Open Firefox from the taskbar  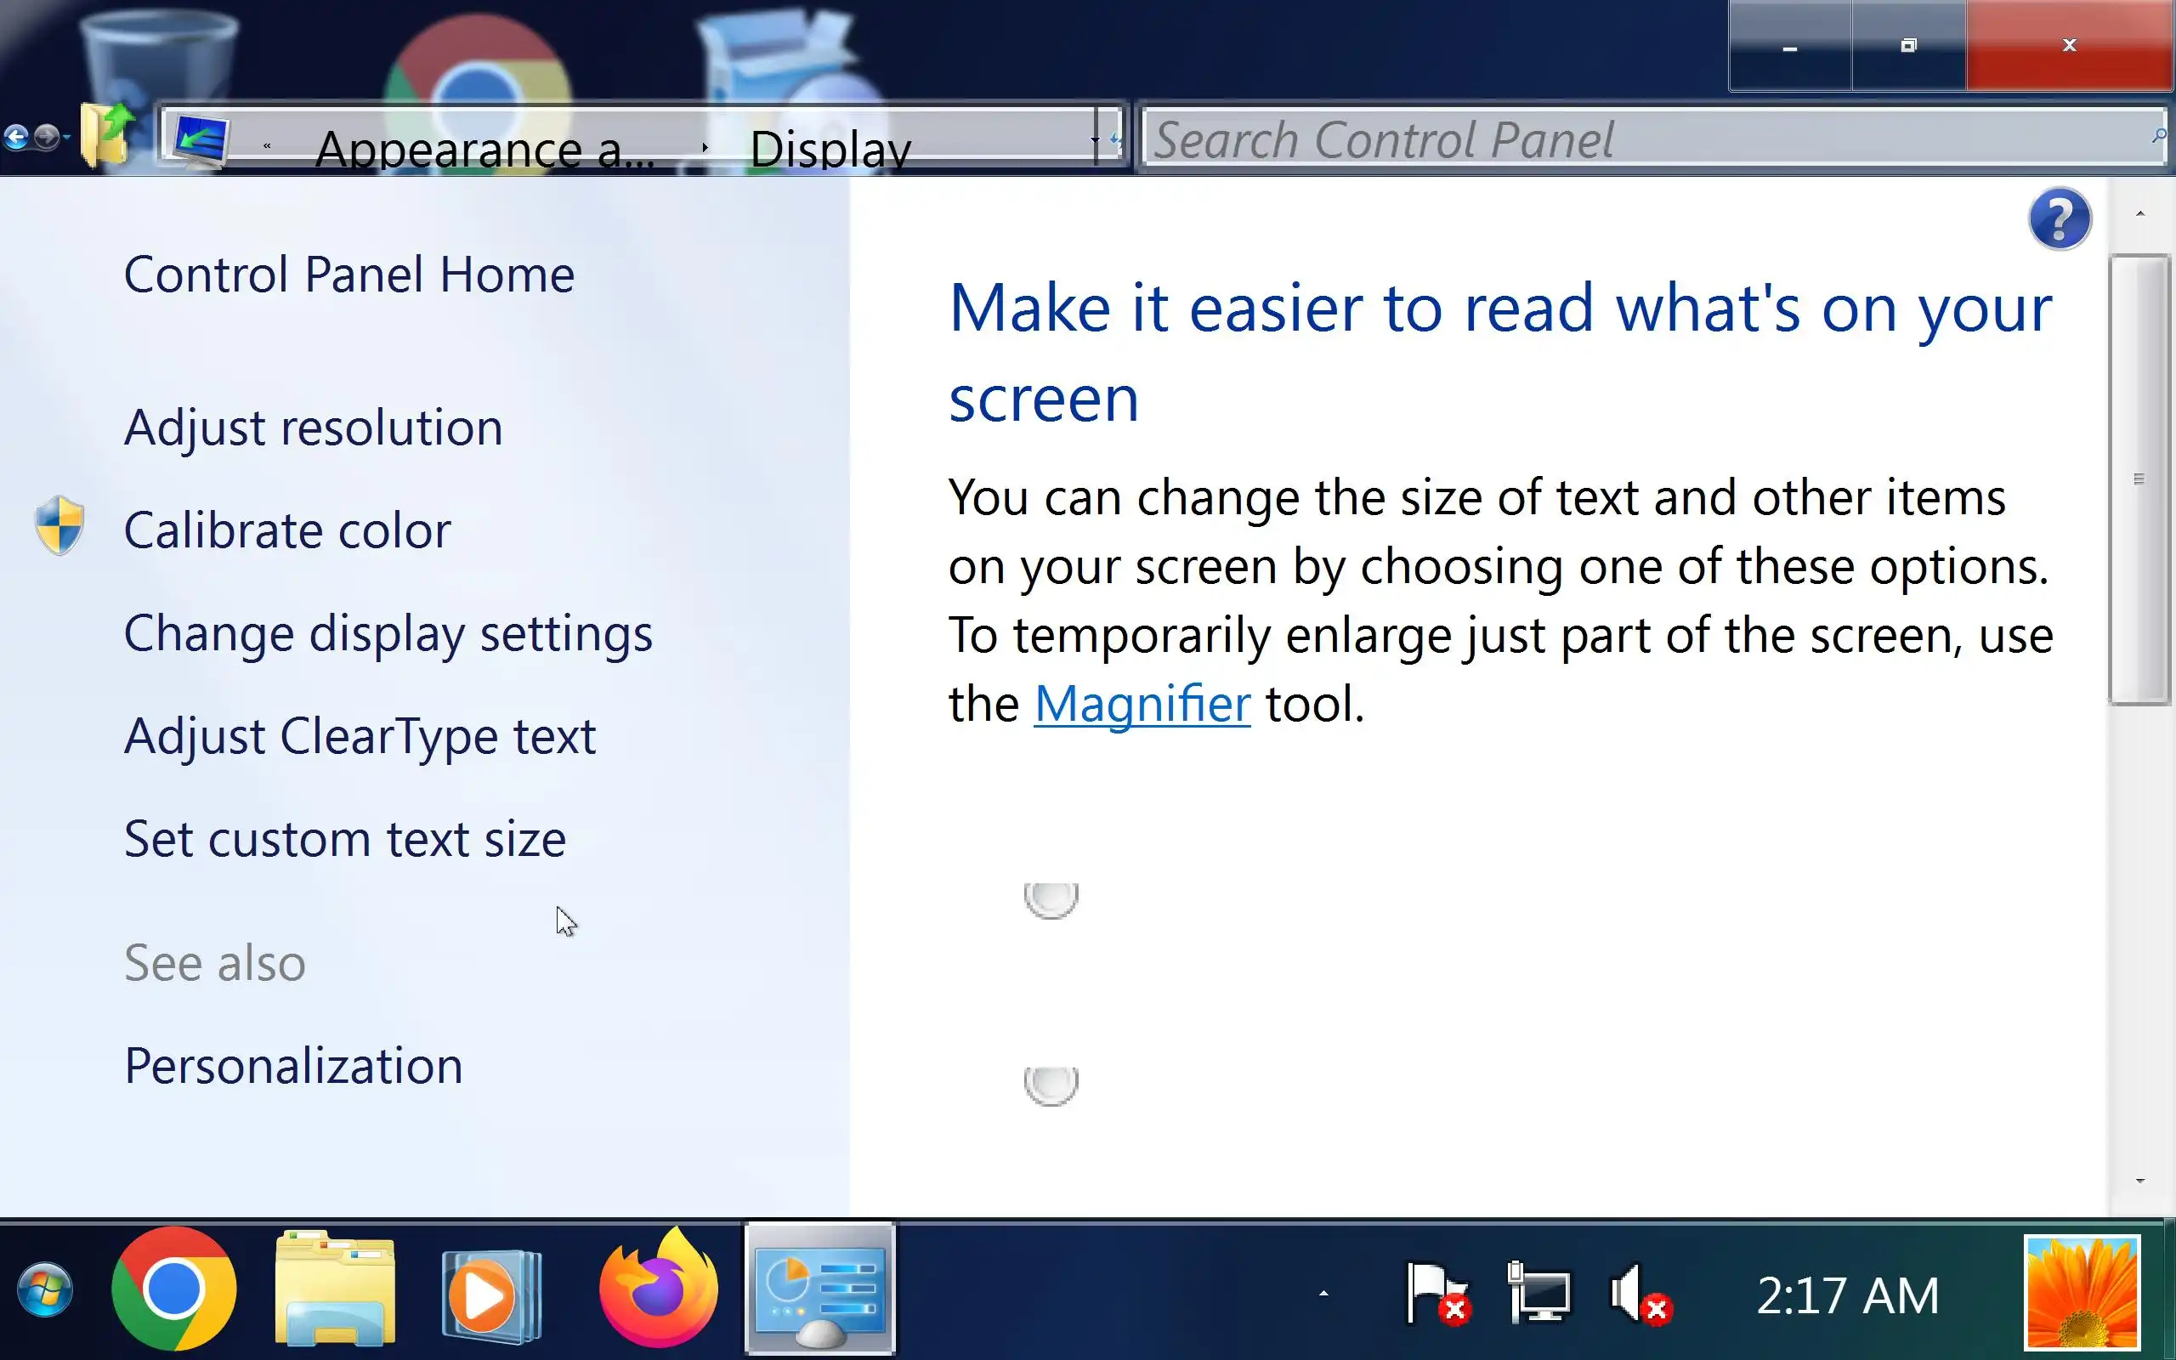(658, 1289)
